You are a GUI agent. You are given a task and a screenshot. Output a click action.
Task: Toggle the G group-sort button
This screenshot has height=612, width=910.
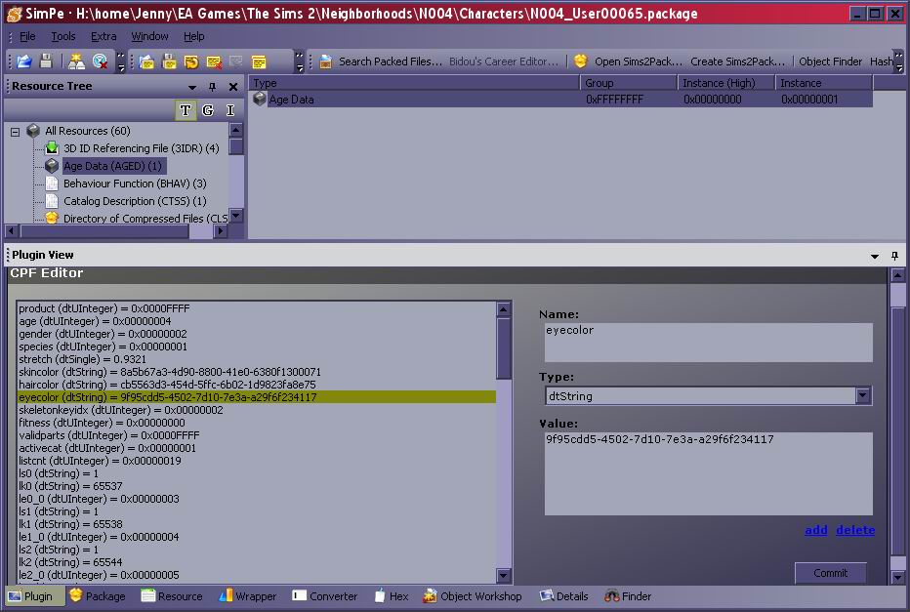tap(208, 110)
